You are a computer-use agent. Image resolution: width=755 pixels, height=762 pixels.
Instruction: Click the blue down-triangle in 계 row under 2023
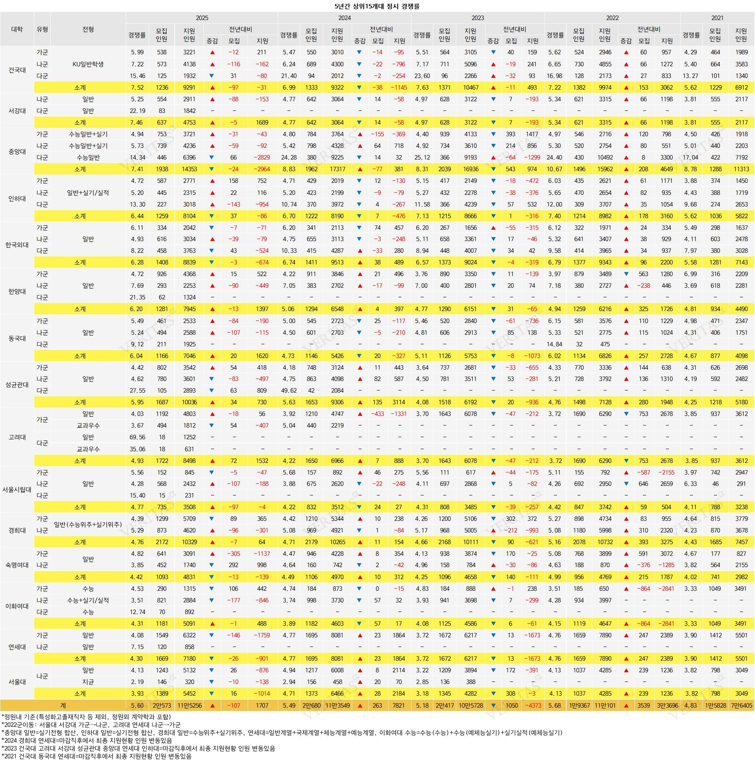click(x=493, y=705)
